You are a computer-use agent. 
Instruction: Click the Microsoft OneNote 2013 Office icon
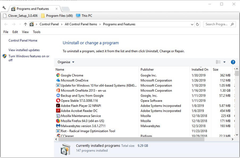pyautogui.click(x=58, y=90)
